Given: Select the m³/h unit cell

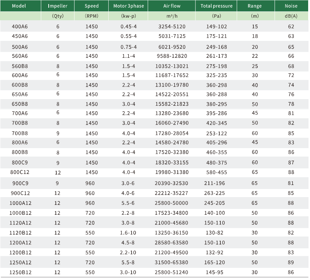Looking at the screenshot, I should [x=172, y=16].
